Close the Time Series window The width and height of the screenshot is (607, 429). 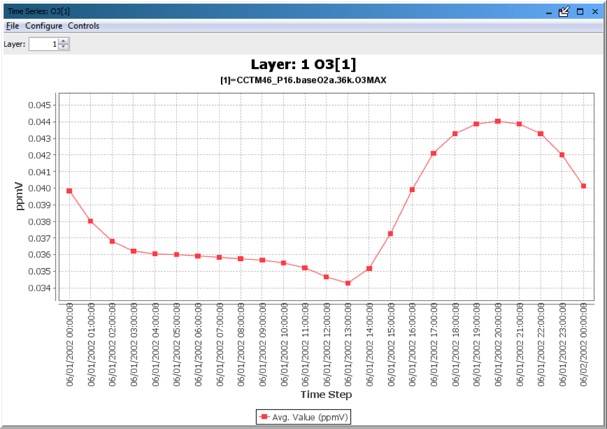(595, 12)
